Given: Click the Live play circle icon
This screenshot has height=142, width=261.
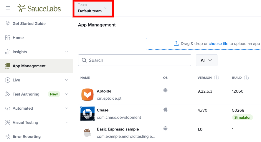Looking at the screenshot, I should [7, 80].
